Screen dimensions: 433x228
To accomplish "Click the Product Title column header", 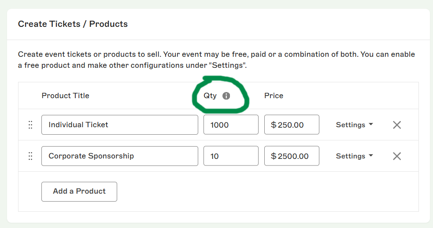I will [65, 96].
